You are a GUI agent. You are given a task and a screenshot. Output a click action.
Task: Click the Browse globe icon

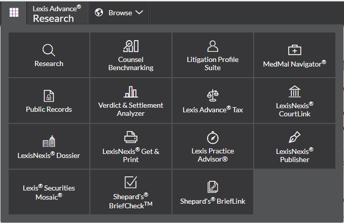pos(99,13)
